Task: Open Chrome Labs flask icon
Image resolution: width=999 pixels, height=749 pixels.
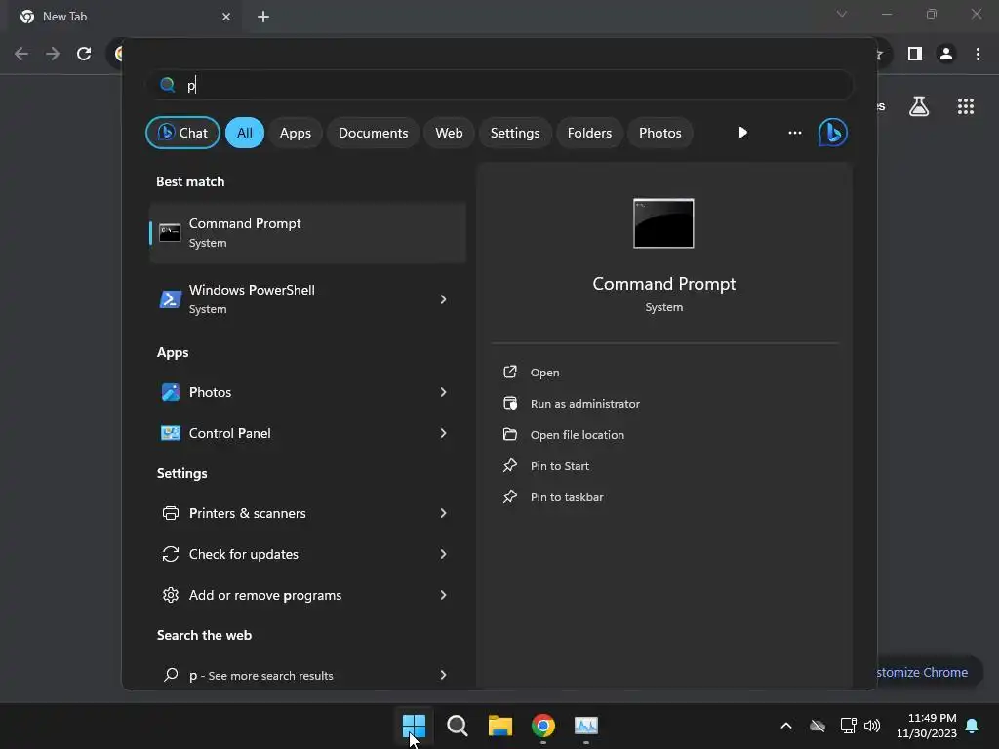Action: tap(919, 106)
